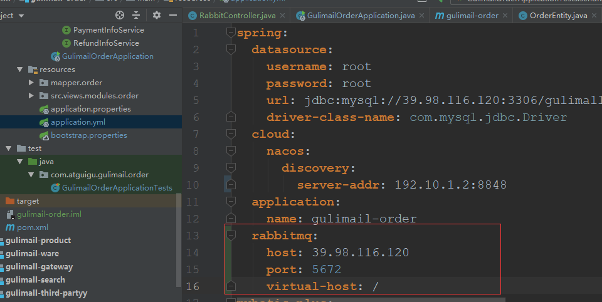The width and height of the screenshot is (602, 302).
Task: Click the RefundInfoService interface icon
Action: pyautogui.click(x=66, y=43)
